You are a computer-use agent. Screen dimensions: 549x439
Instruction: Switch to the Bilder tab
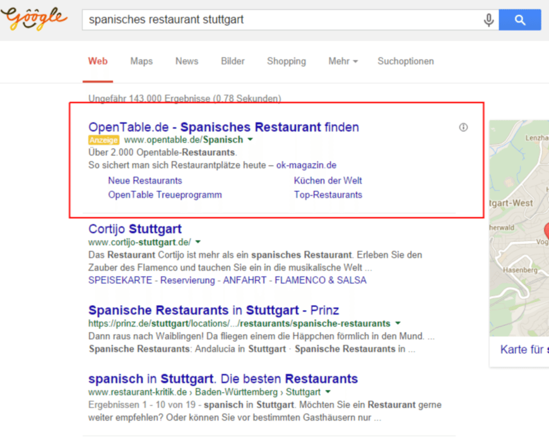[x=232, y=61]
